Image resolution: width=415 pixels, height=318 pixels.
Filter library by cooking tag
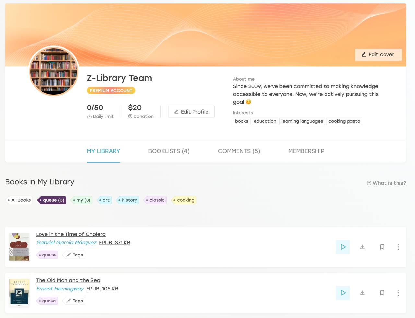(184, 200)
